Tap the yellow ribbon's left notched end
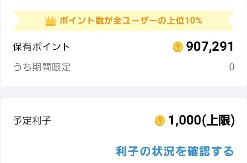Image resolution: width=247 pixels, height=163 pixels. [18, 21]
